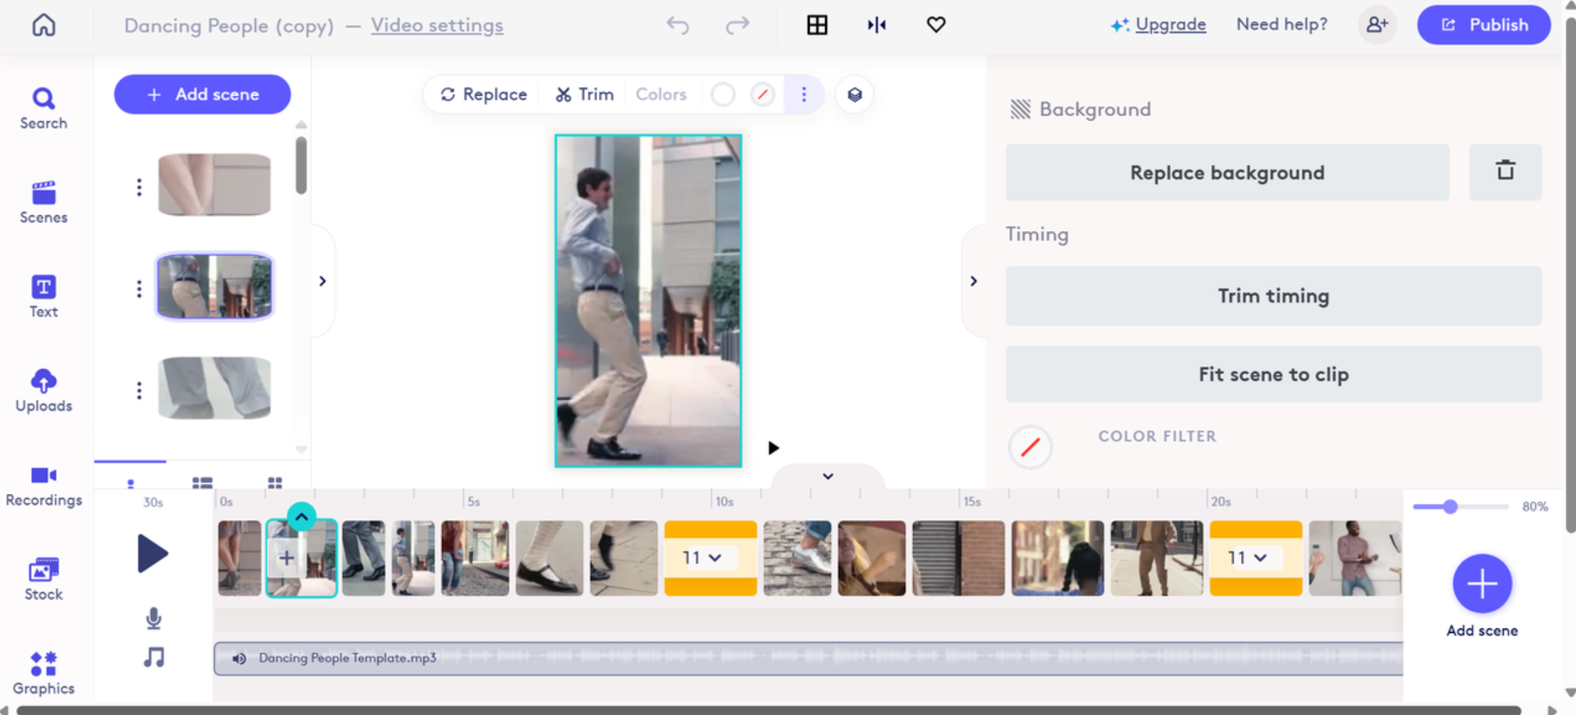
Task: Mute the Dancing People Template audio track
Action: click(x=239, y=658)
